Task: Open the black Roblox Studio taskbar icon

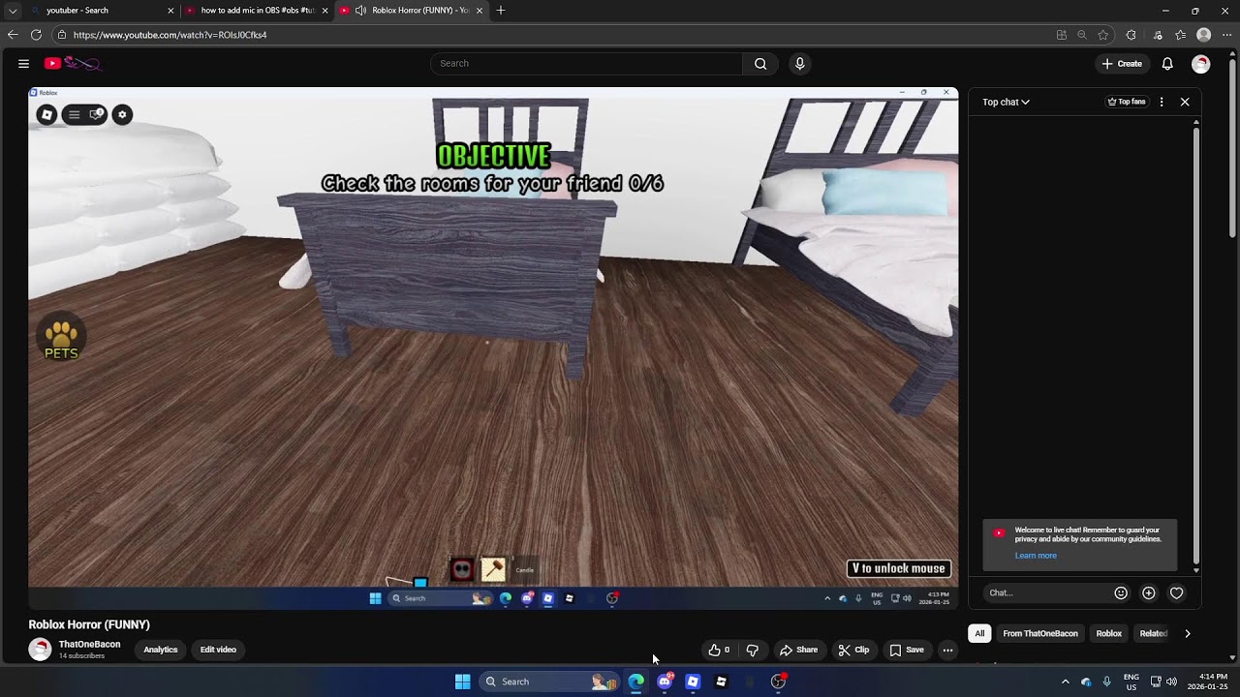Action: click(721, 682)
